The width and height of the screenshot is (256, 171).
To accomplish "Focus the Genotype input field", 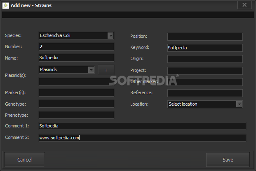I will coord(76,104).
